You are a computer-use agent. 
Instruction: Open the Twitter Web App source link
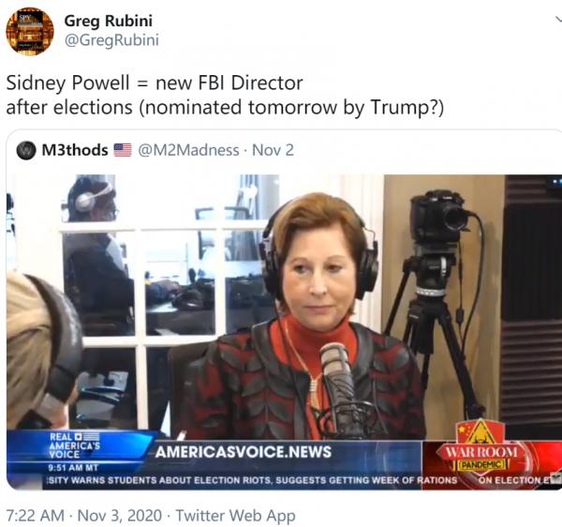[x=235, y=516]
